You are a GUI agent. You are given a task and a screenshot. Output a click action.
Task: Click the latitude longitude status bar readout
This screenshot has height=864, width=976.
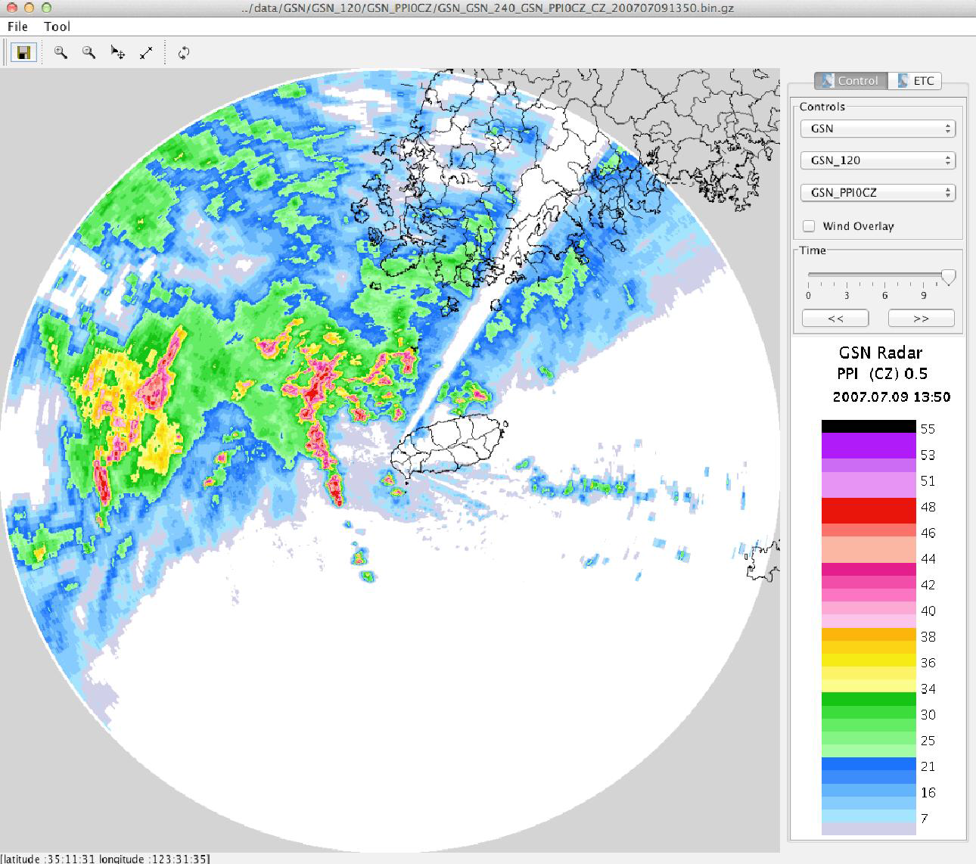click(106, 859)
